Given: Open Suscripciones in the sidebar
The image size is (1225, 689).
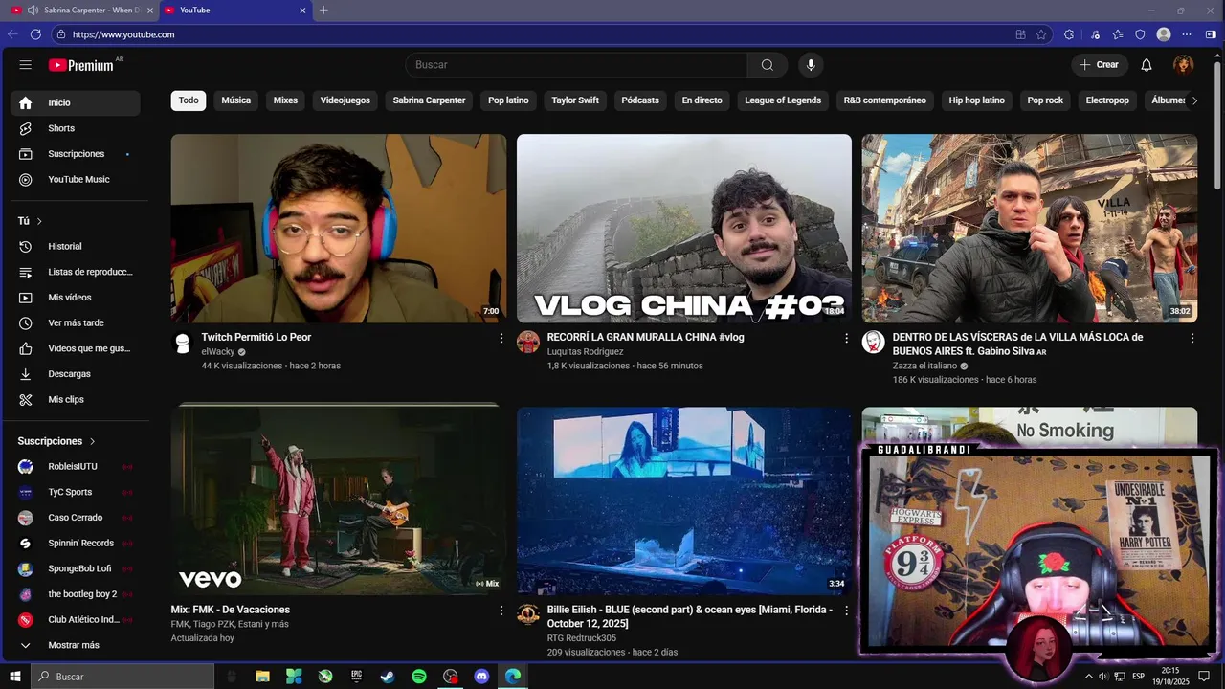Looking at the screenshot, I should point(76,154).
